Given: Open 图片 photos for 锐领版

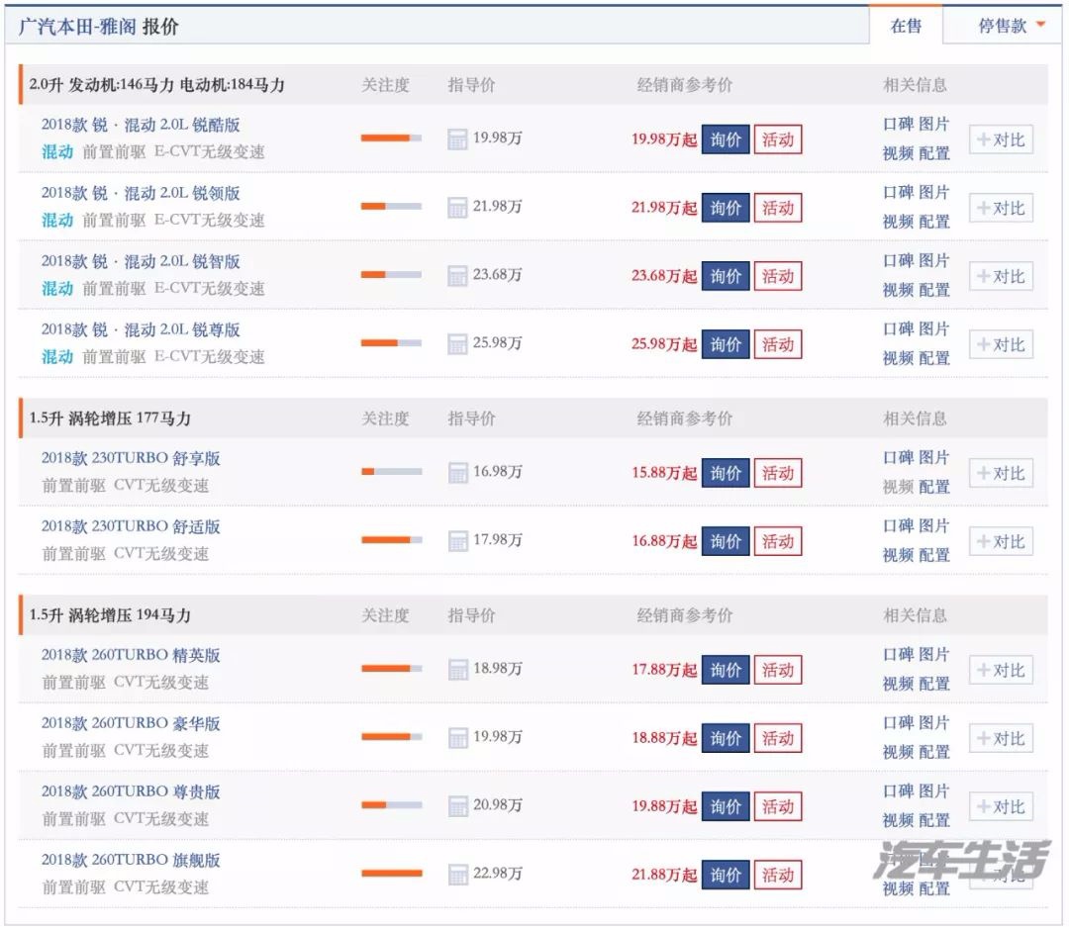Looking at the screenshot, I should [934, 192].
